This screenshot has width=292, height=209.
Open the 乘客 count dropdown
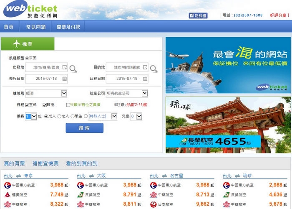click(31, 117)
